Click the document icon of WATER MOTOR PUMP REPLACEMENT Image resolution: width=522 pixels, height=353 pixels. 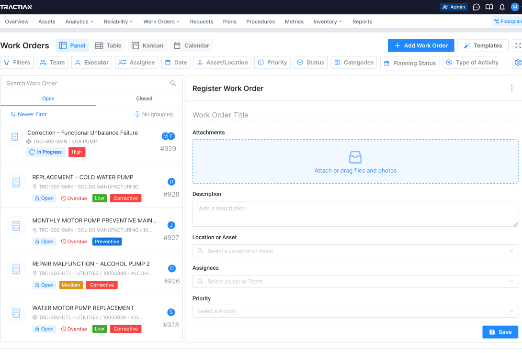pyautogui.click(x=16, y=313)
